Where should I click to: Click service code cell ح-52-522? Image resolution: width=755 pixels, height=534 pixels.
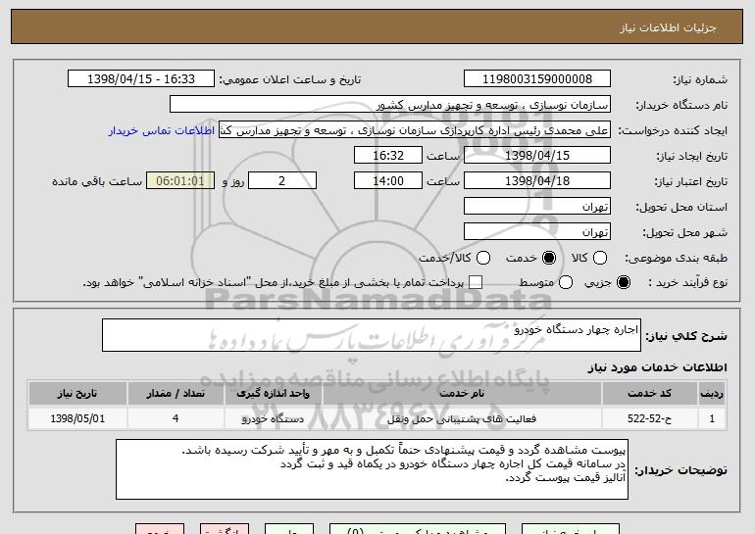[649, 418]
